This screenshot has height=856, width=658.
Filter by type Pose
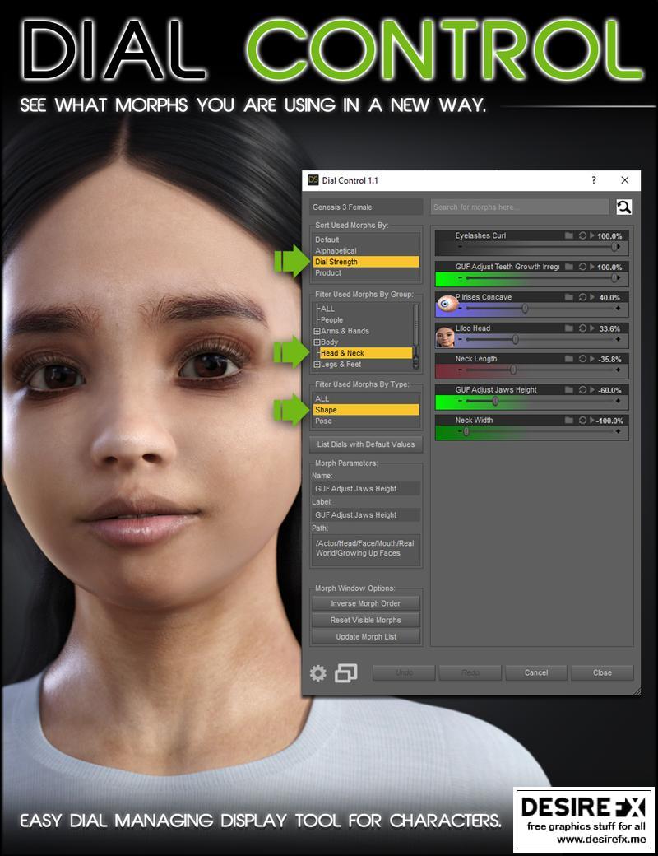[x=323, y=421]
